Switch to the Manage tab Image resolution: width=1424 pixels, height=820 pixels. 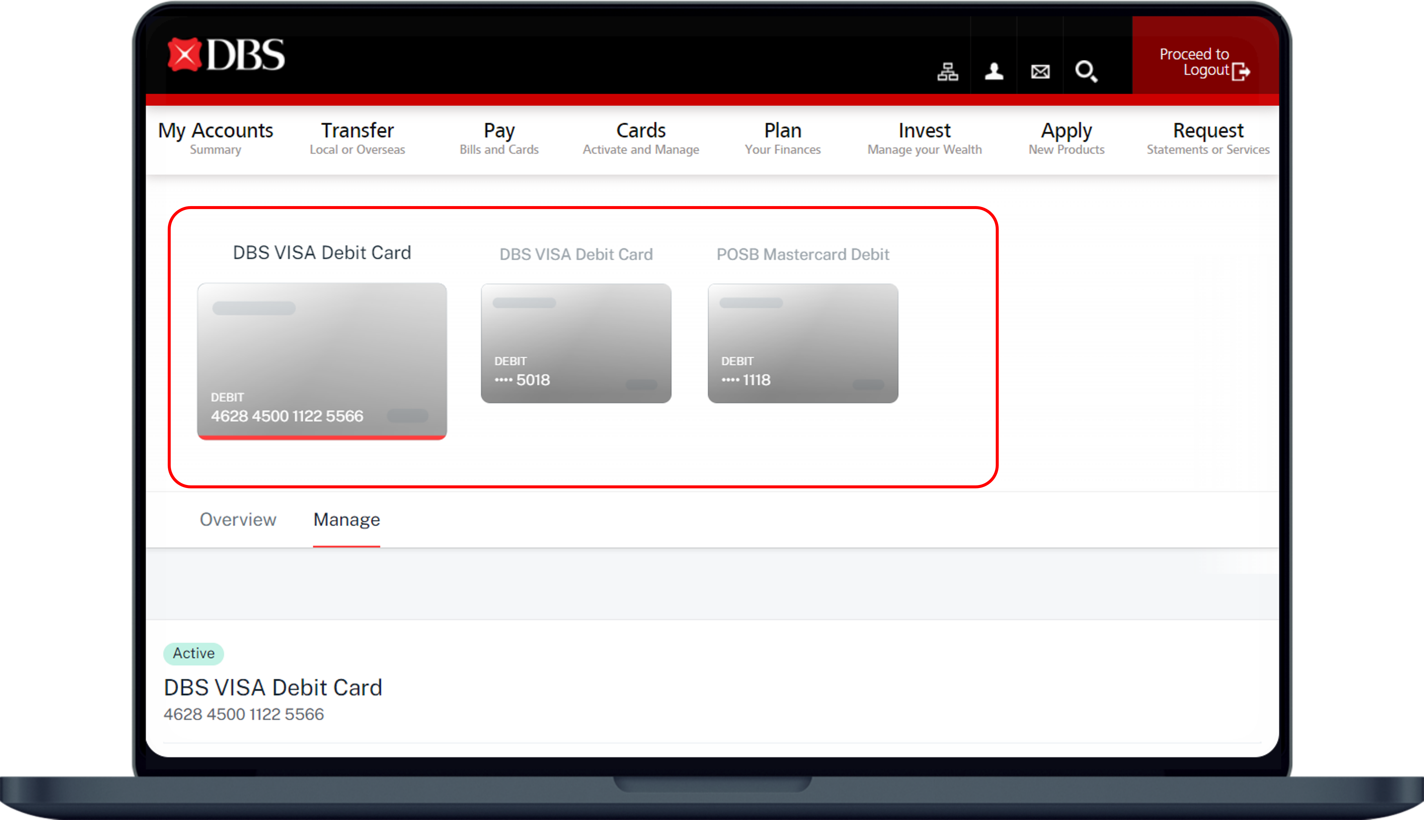[x=346, y=519]
